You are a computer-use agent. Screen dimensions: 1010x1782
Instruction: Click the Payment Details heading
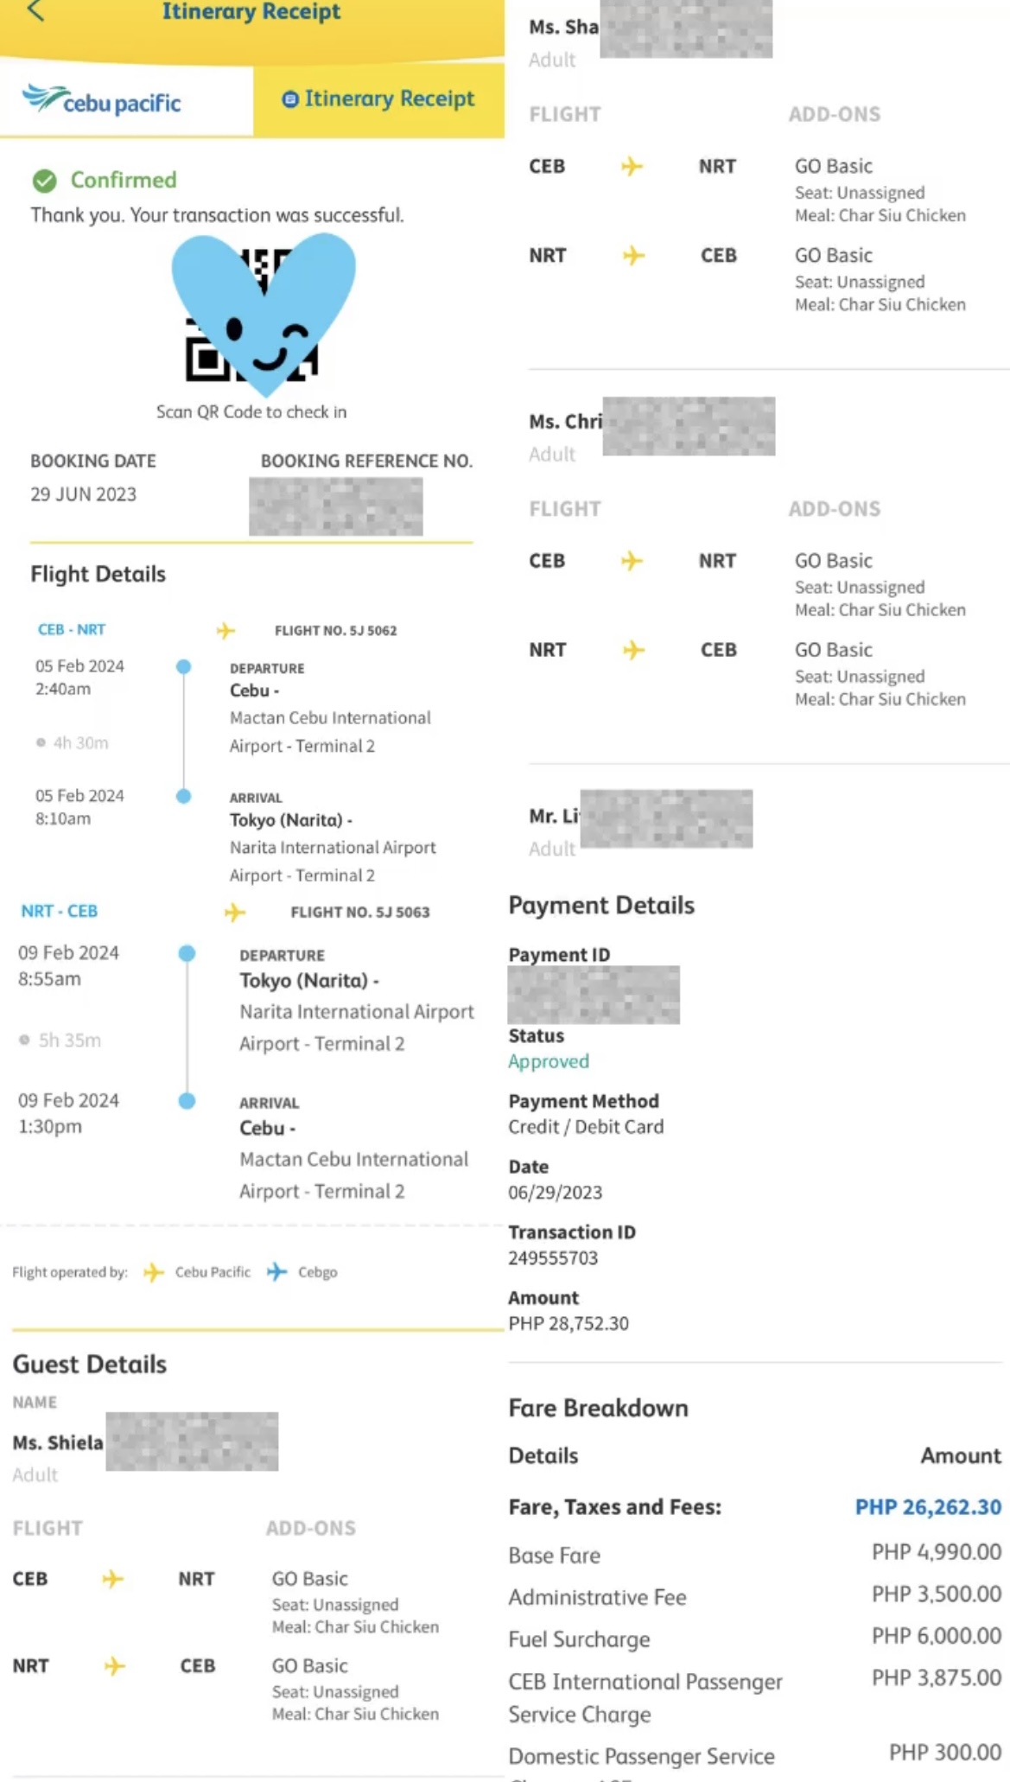point(601,906)
